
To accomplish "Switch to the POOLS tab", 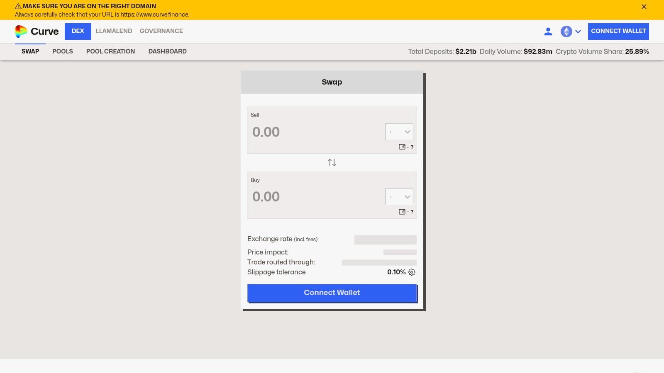I will pos(63,51).
